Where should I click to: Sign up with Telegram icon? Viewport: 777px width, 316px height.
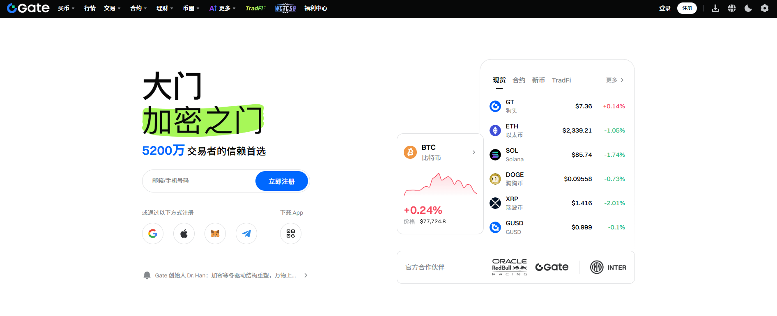click(246, 234)
